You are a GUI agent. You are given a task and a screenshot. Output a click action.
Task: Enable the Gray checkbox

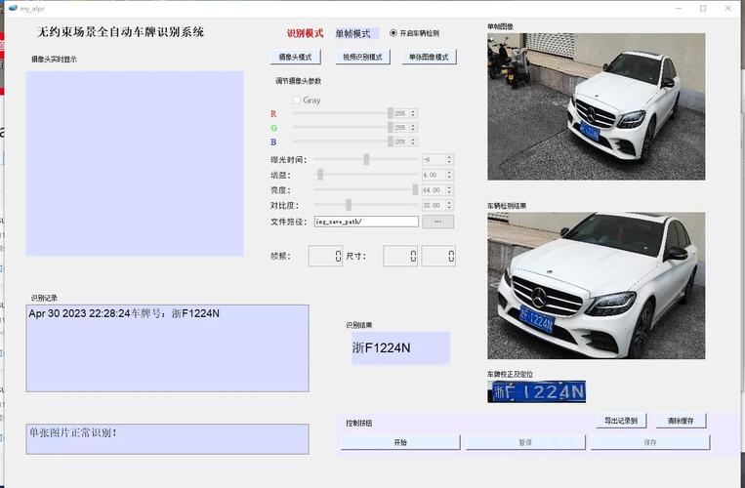[297, 101]
